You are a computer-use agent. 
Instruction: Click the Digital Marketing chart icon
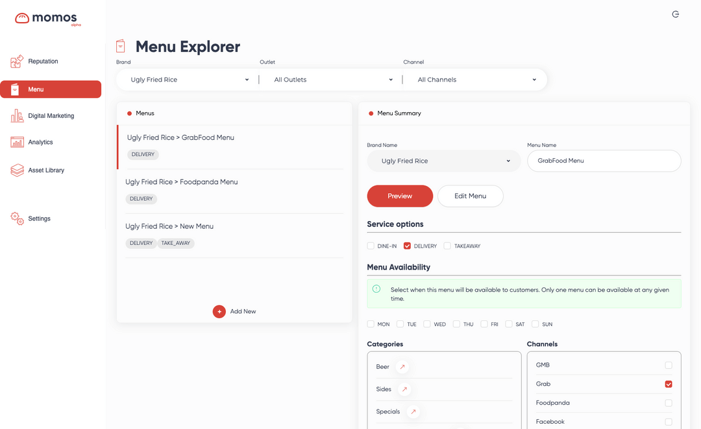coord(17,115)
